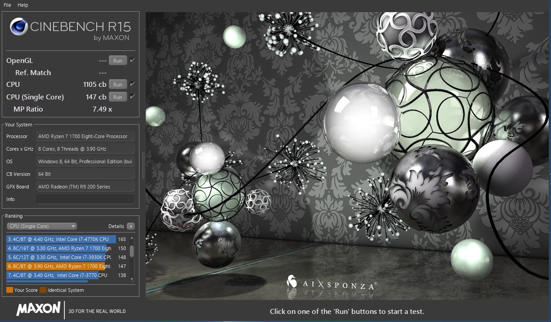
Task: Click the Details arrow icon in Ranking
Action: (130, 226)
